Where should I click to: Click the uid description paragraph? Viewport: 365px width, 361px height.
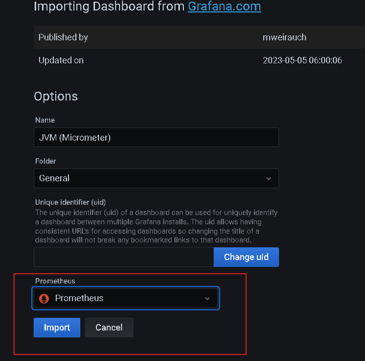coord(156,226)
